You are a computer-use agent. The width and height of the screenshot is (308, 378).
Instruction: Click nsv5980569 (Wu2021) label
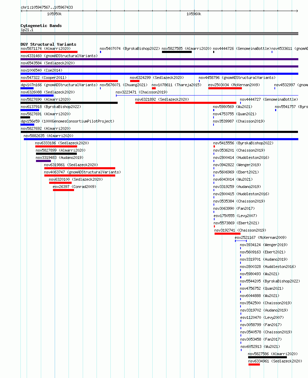point(233,107)
